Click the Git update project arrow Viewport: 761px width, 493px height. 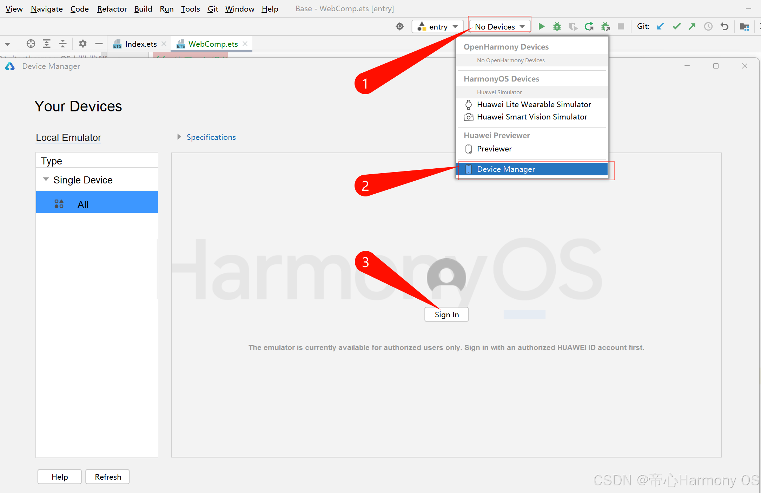pos(660,26)
